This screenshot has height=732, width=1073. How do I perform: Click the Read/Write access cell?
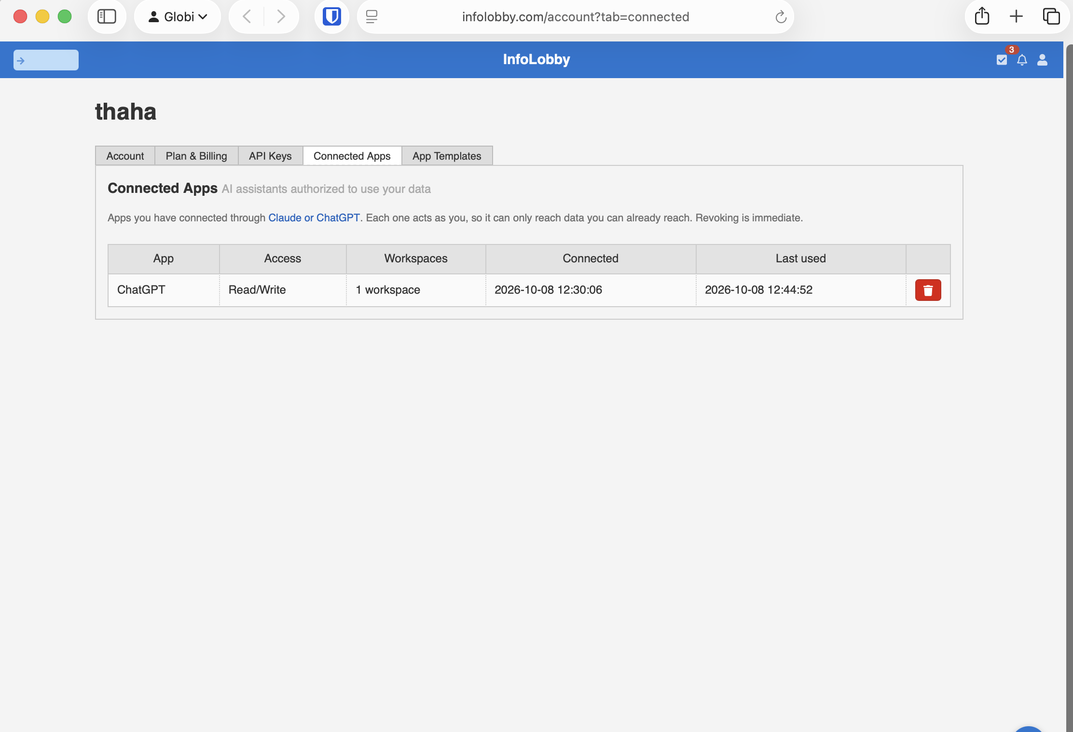(x=283, y=290)
